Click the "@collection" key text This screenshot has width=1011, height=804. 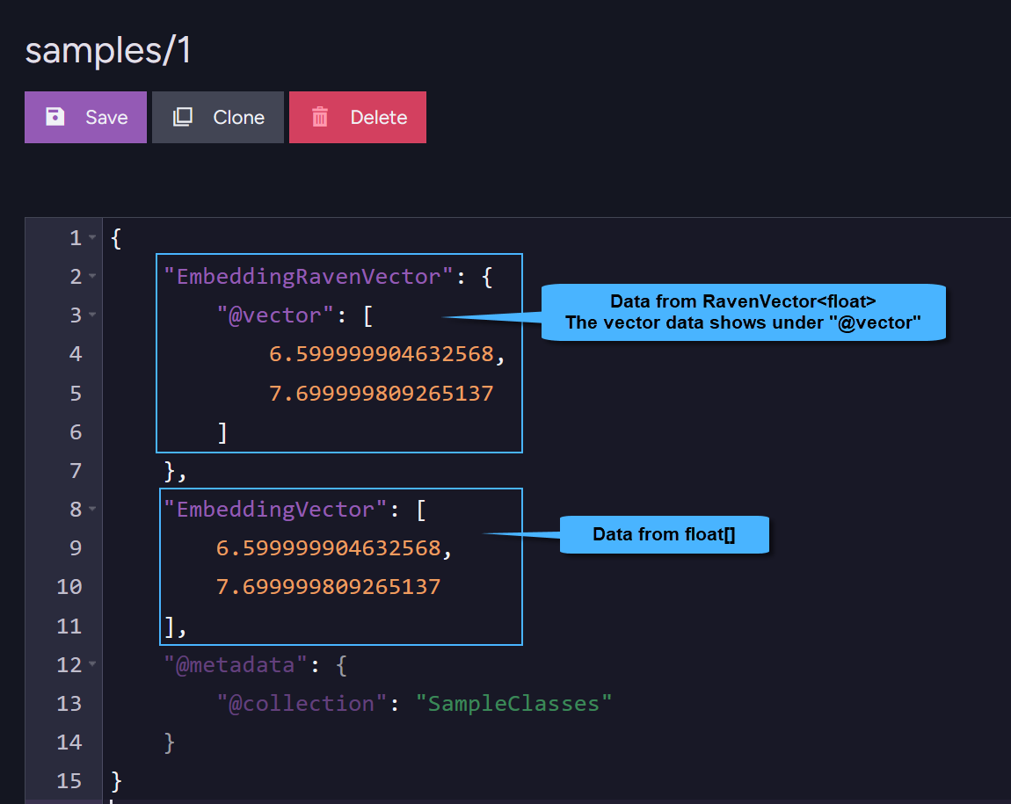302,703
